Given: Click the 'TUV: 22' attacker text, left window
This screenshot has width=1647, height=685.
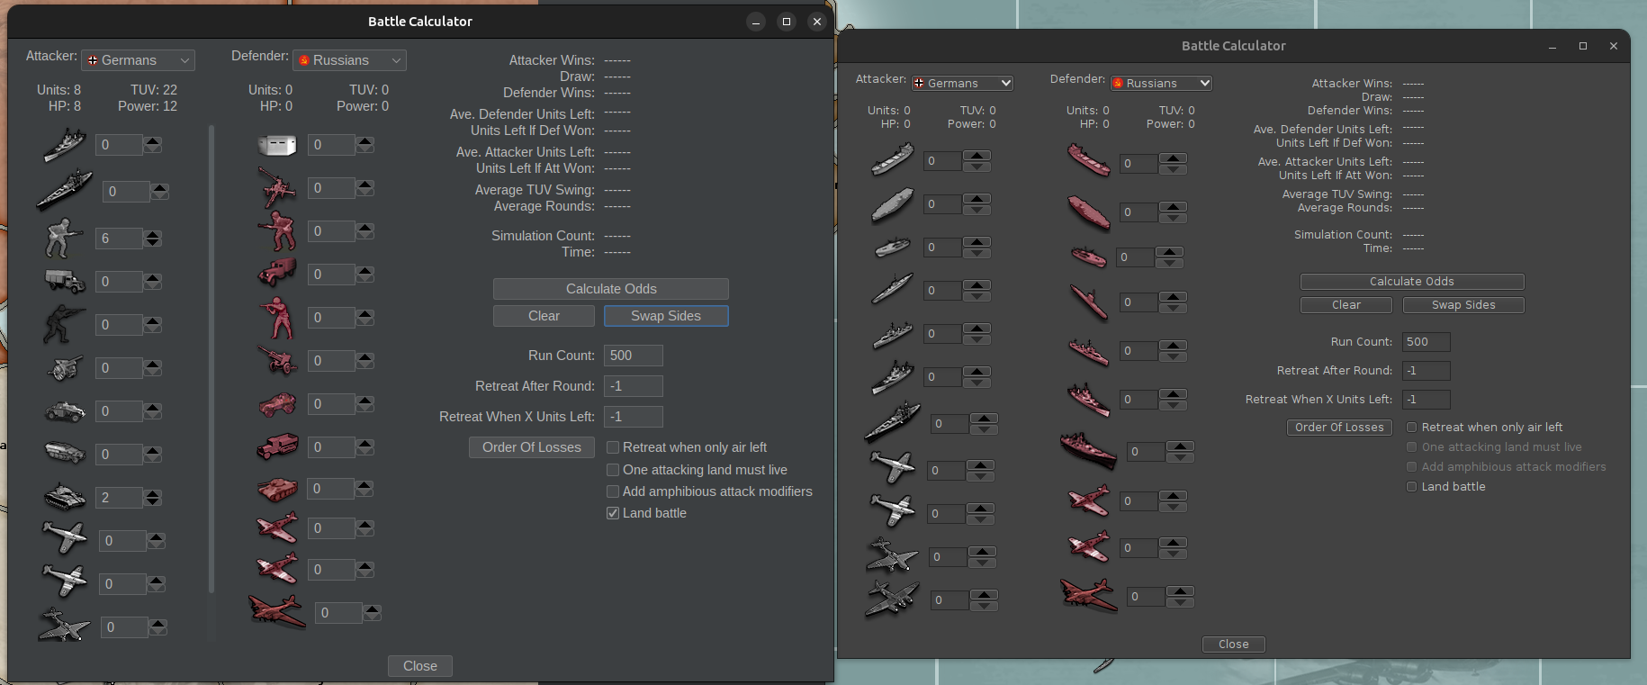Looking at the screenshot, I should click(x=154, y=90).
